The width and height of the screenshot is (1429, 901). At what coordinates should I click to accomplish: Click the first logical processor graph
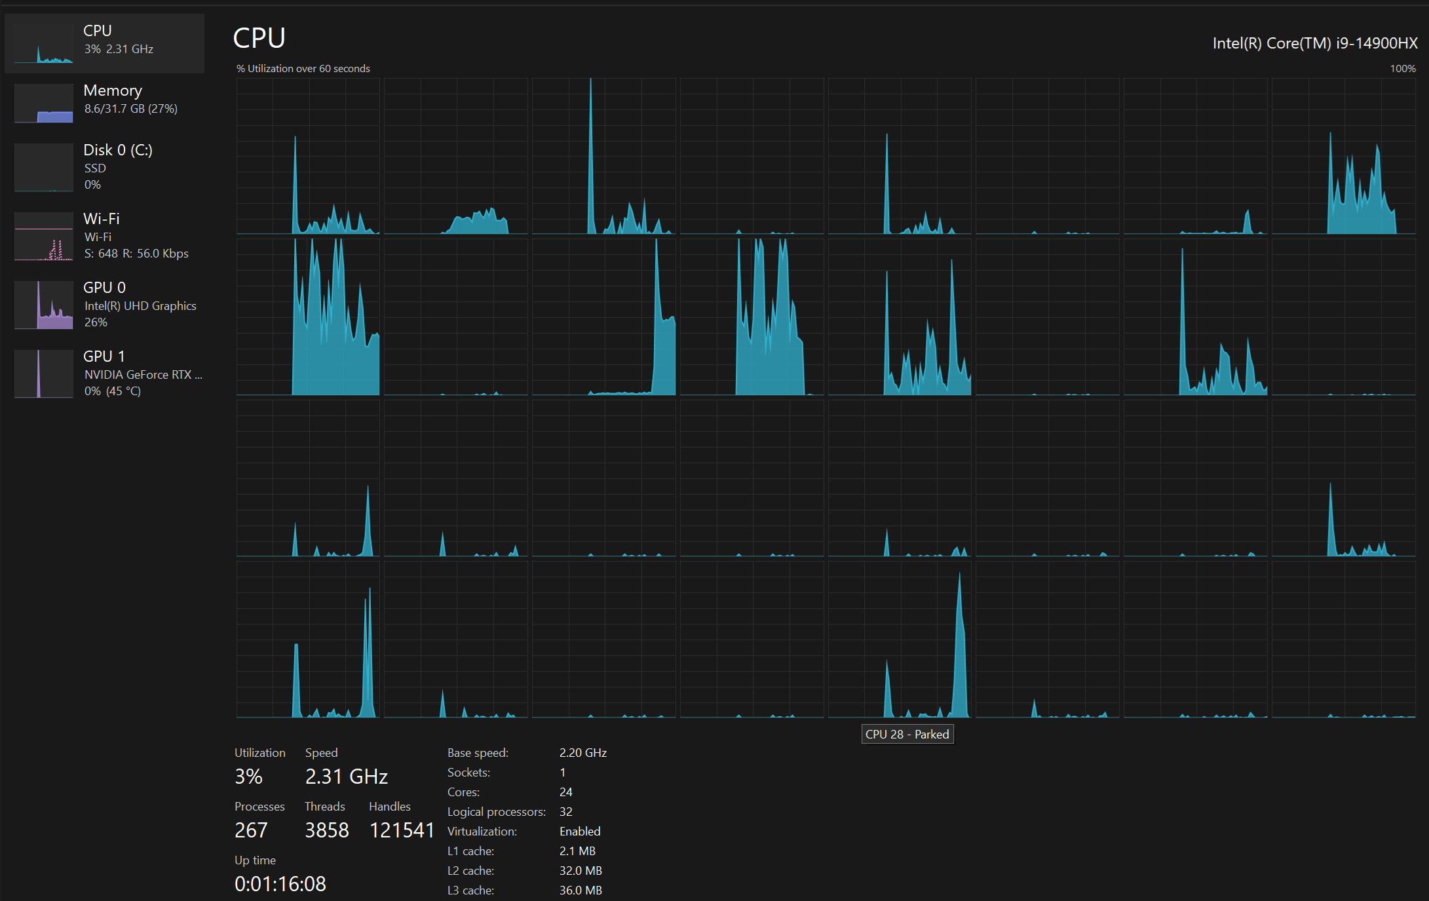pyautogui.click(x=308, y=156)
